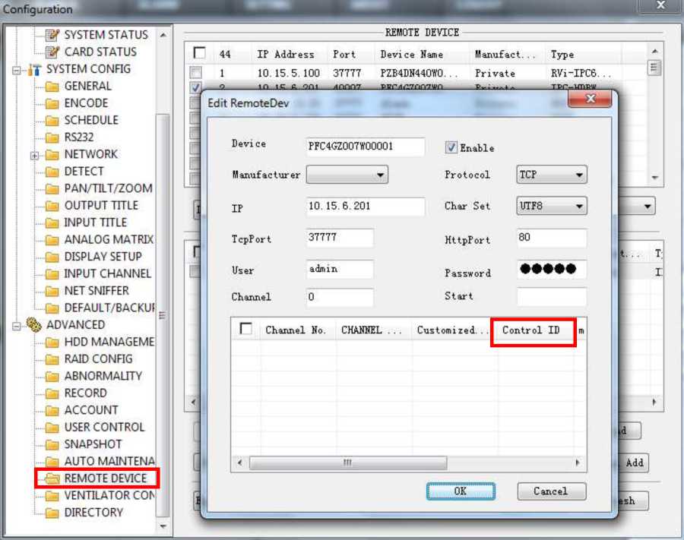Click the SYSTEM STATUS tree icon
The width and height of the screenshot is (684, 540).
[x=52, y=35]
